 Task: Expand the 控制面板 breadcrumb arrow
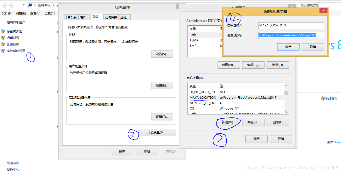click(54, 5)
